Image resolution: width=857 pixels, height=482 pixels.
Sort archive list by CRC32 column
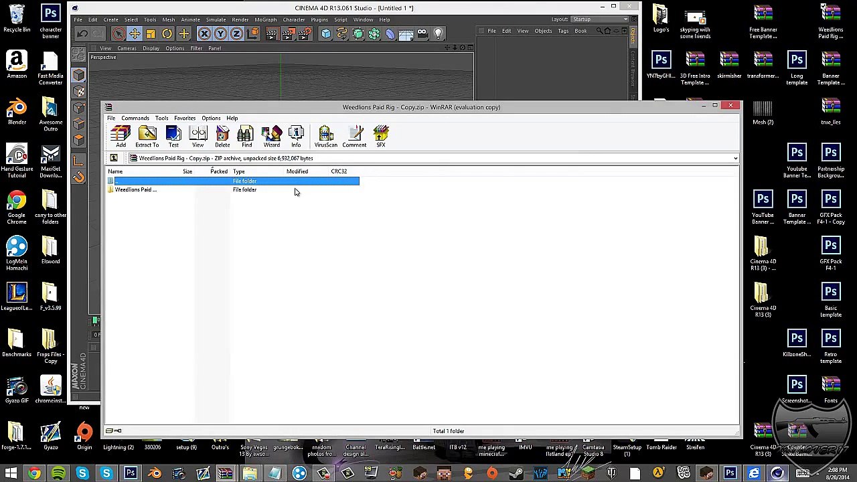339,171
